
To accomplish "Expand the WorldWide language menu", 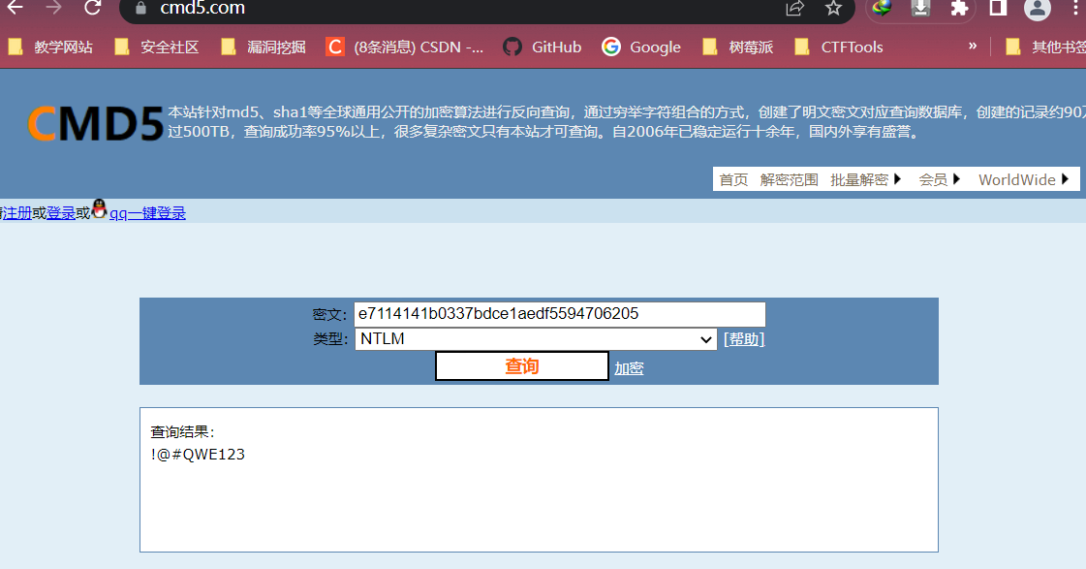I will (x=1024, y=179).
